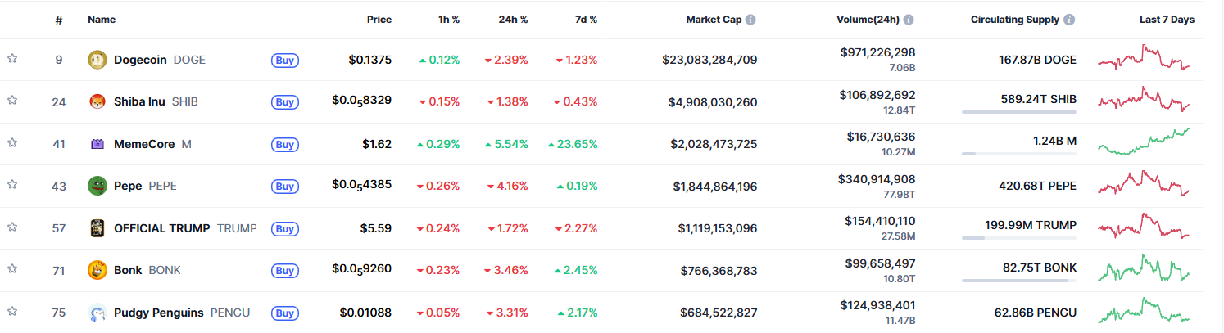Click the MemeCore purple logo icon
1224x333 pixels.
pyautogui.click(x=97, y=144)
